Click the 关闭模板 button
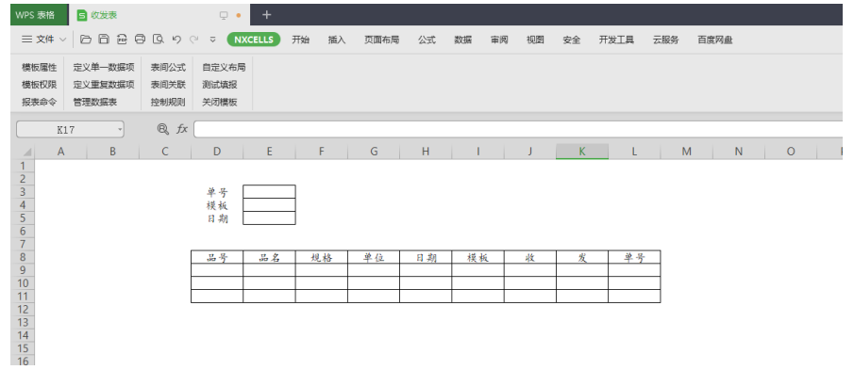 [x=220, y=102]
